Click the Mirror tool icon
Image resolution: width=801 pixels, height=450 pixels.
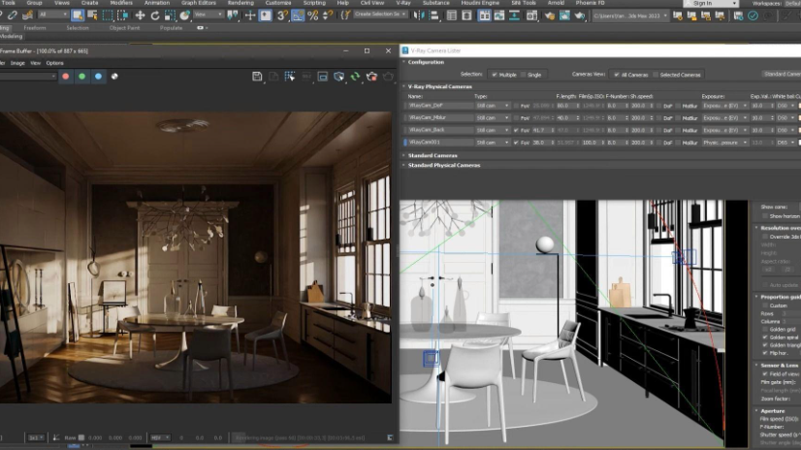419,16
